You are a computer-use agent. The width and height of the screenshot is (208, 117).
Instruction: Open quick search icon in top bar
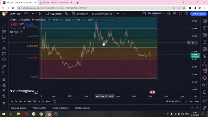coord(169,14)
